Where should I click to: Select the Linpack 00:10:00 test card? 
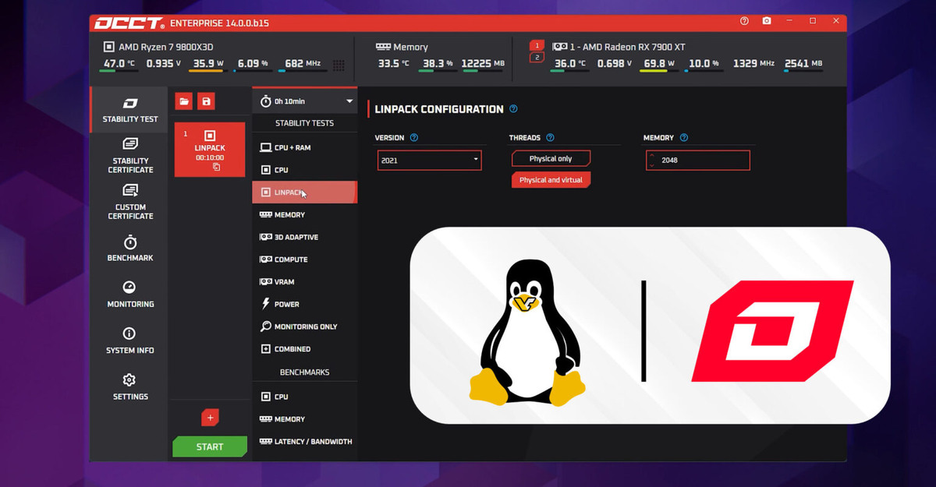tap(210, 149)
